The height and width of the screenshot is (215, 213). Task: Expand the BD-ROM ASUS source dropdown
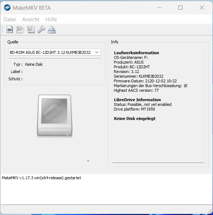55,52
